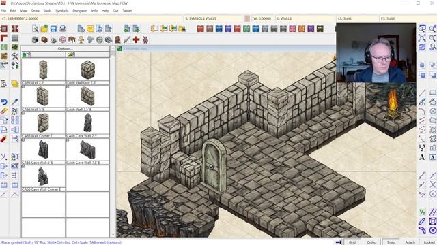
Task: Click the grey floor grid icon
Action: point(15,38)
